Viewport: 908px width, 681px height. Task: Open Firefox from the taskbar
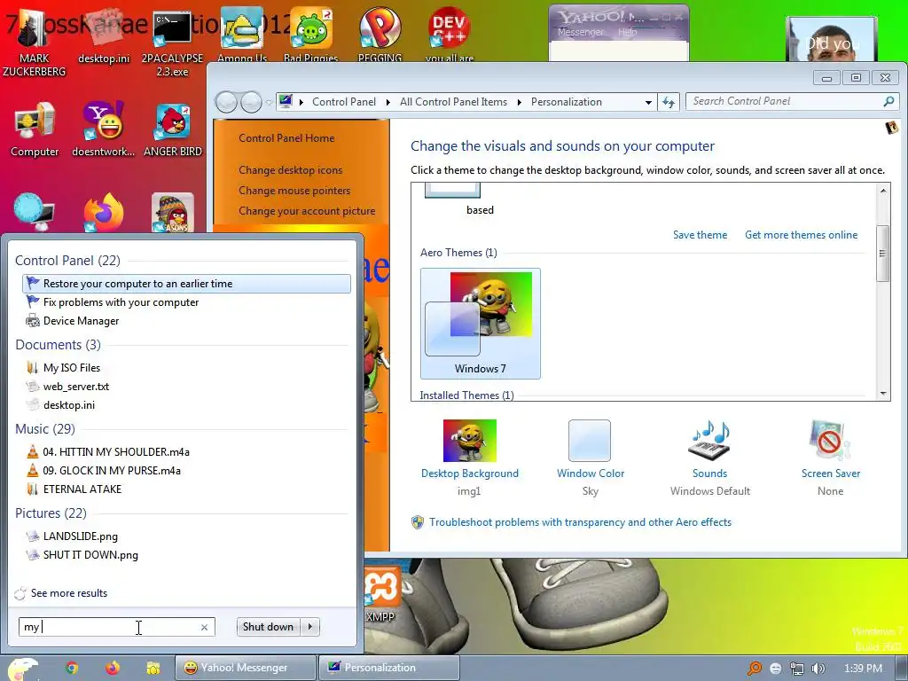[x=113, y=669]
